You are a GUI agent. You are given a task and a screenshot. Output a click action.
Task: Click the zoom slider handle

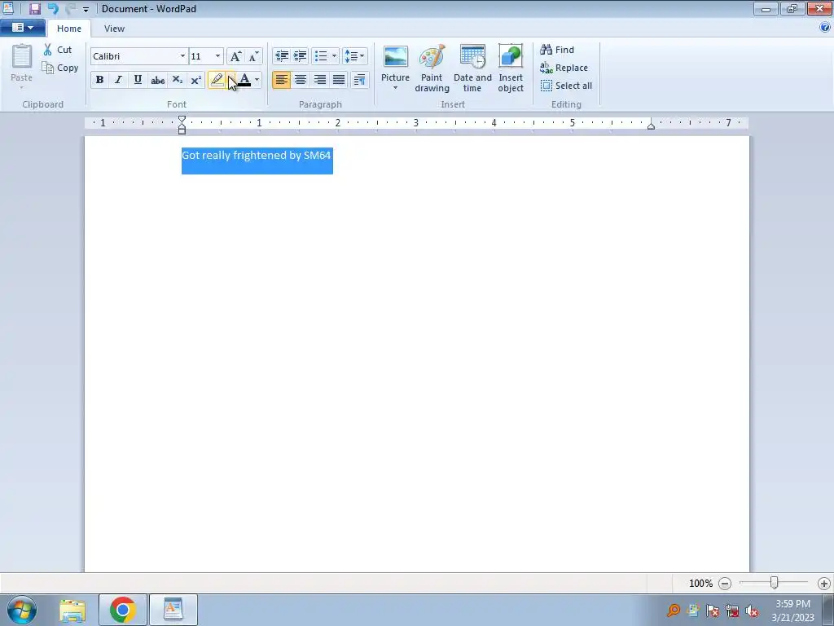(x=775, y=584)
